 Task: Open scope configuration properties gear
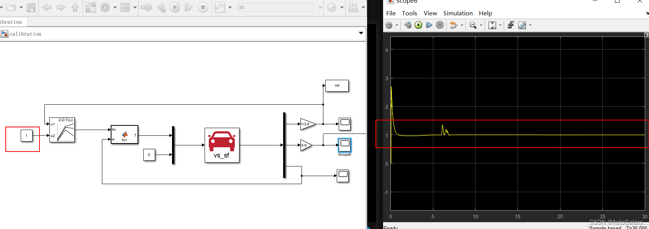(x=389, y=25)
